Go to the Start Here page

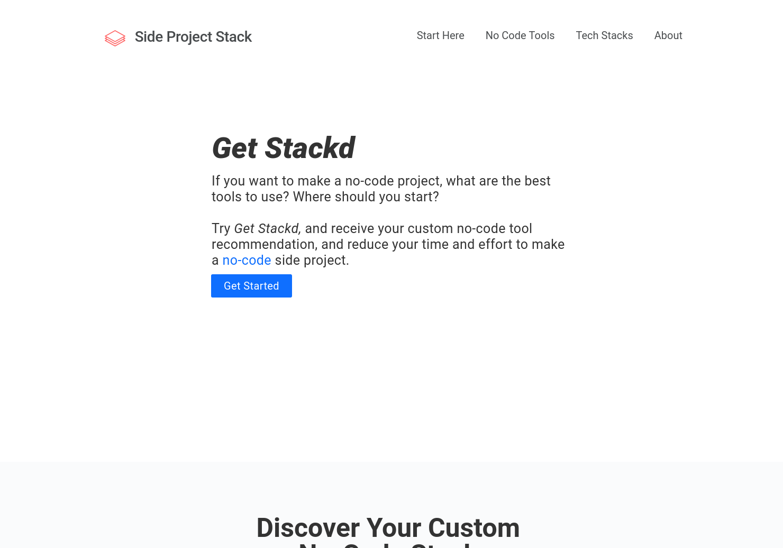(x=440, y=35)
